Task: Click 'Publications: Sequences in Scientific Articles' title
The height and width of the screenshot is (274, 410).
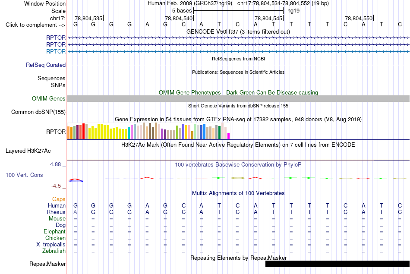Action: [x=238, y=72]
